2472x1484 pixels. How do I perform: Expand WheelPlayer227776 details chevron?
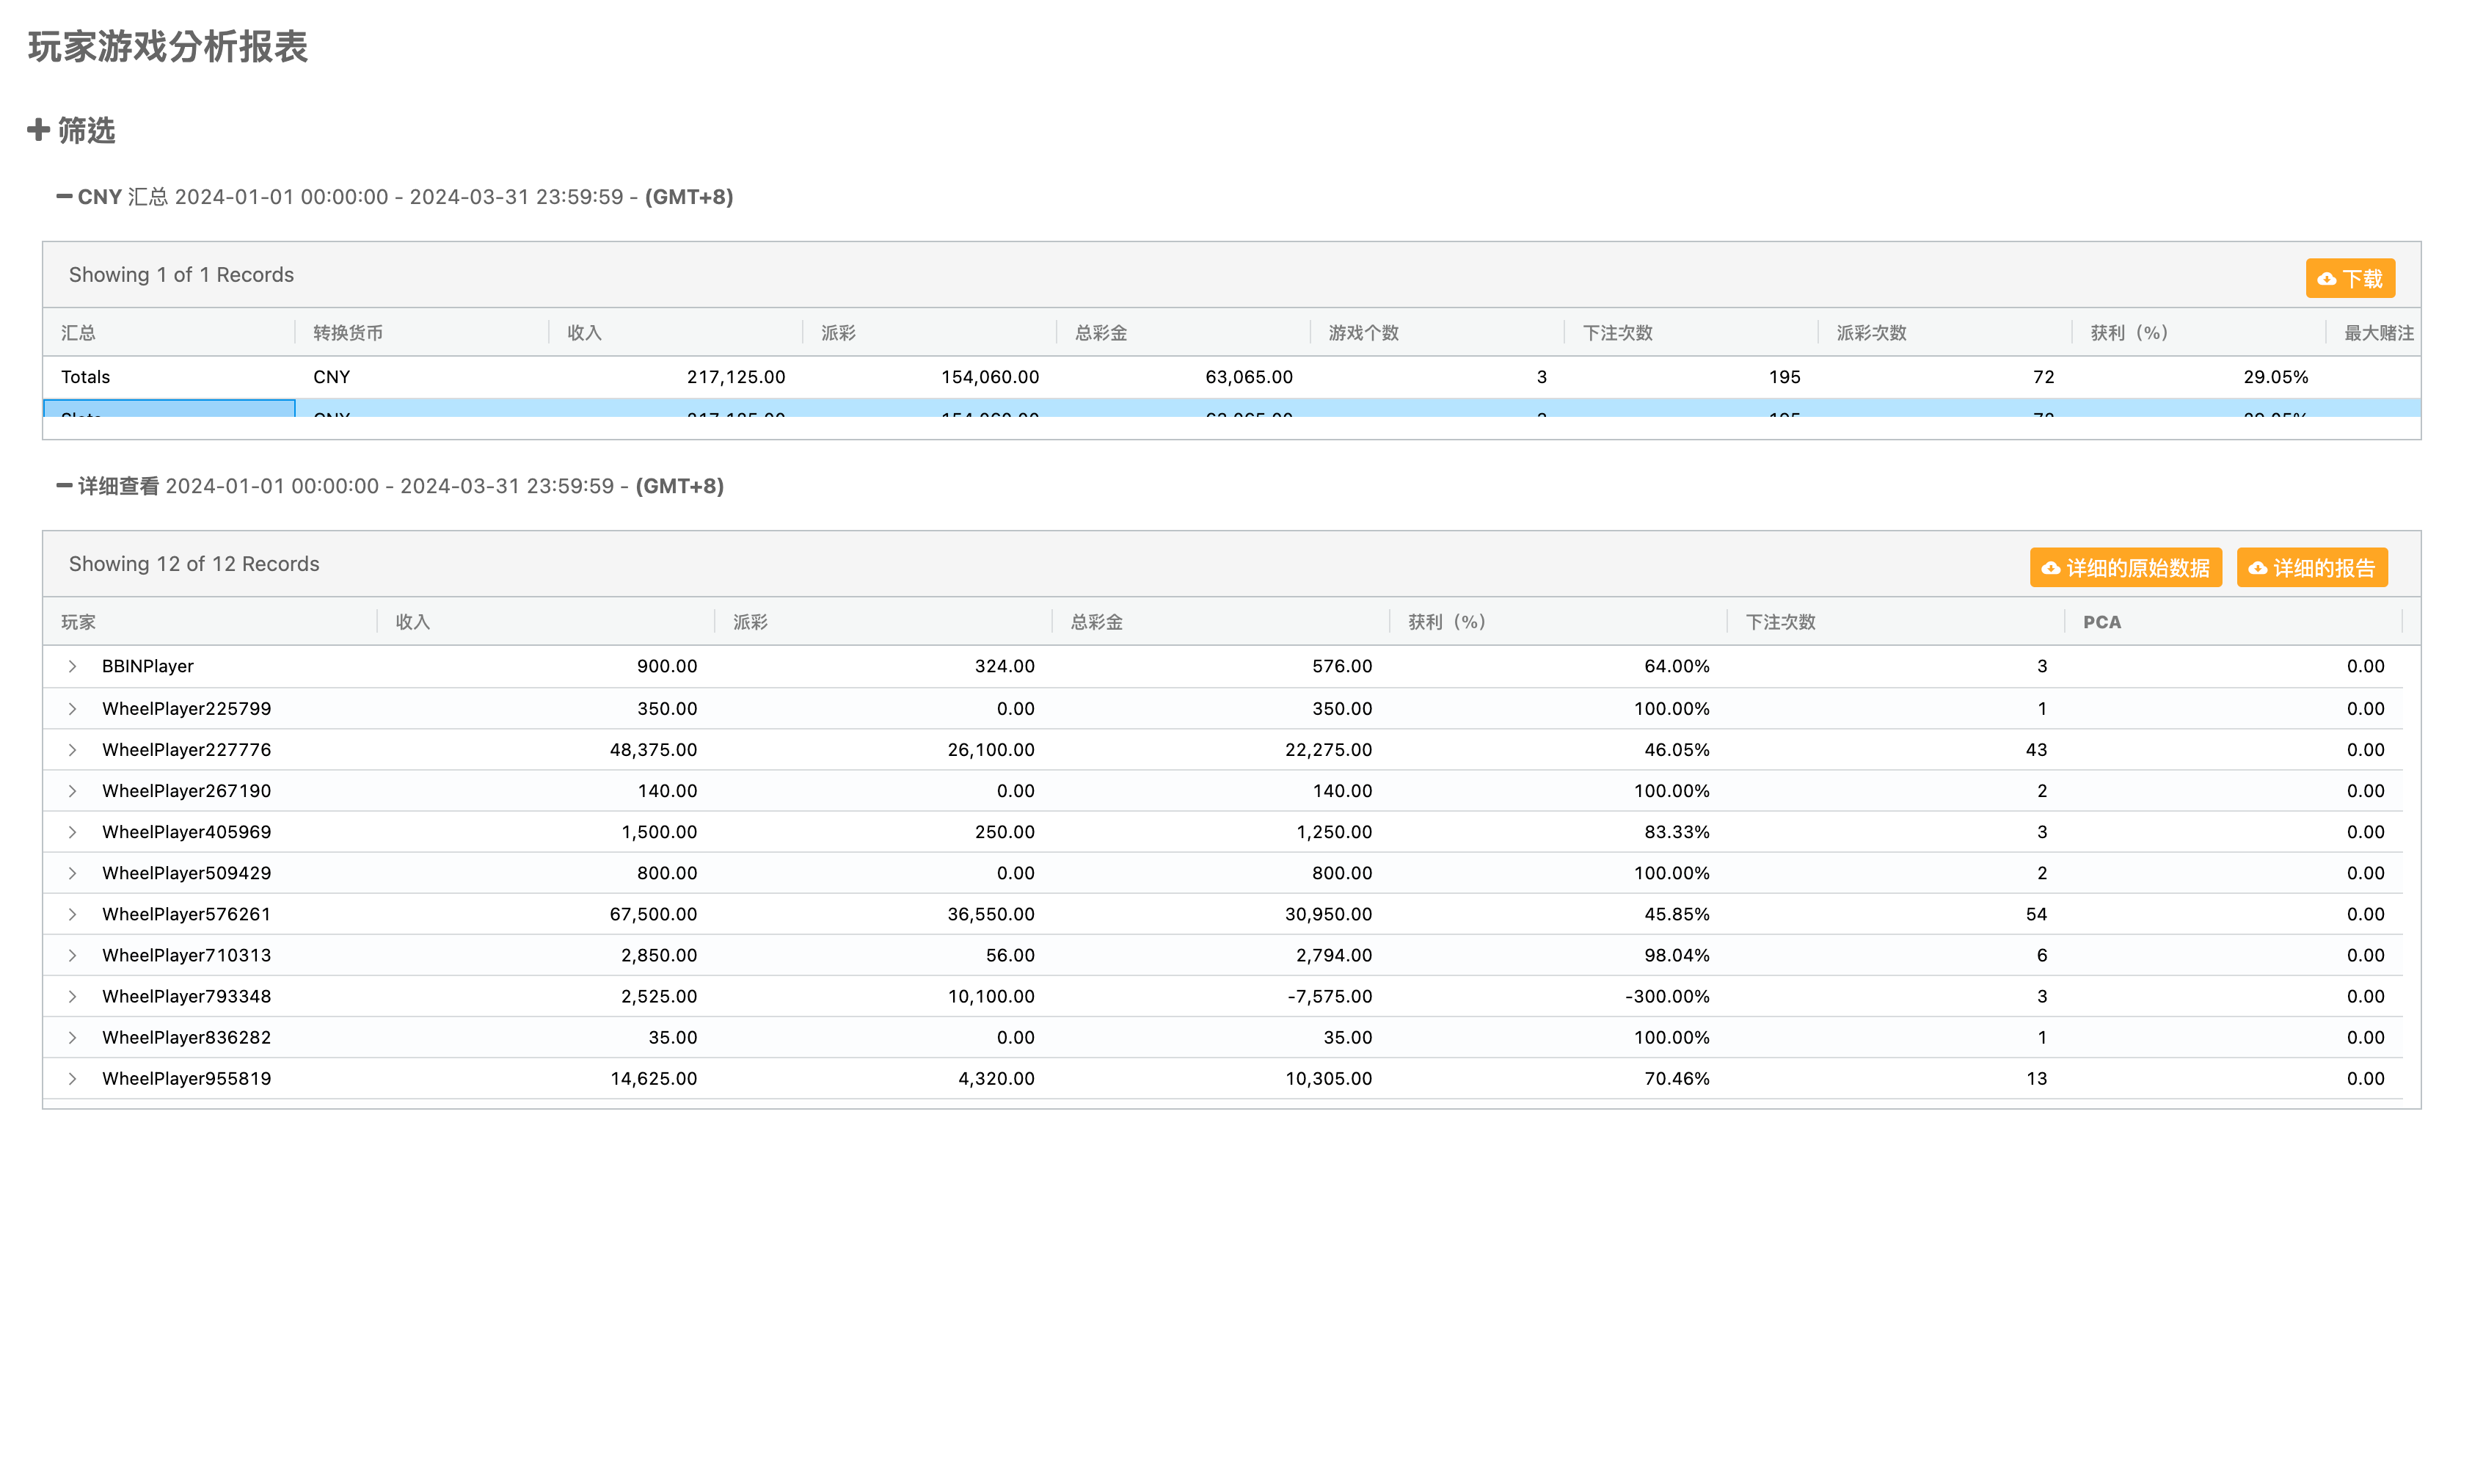[72, 749]
